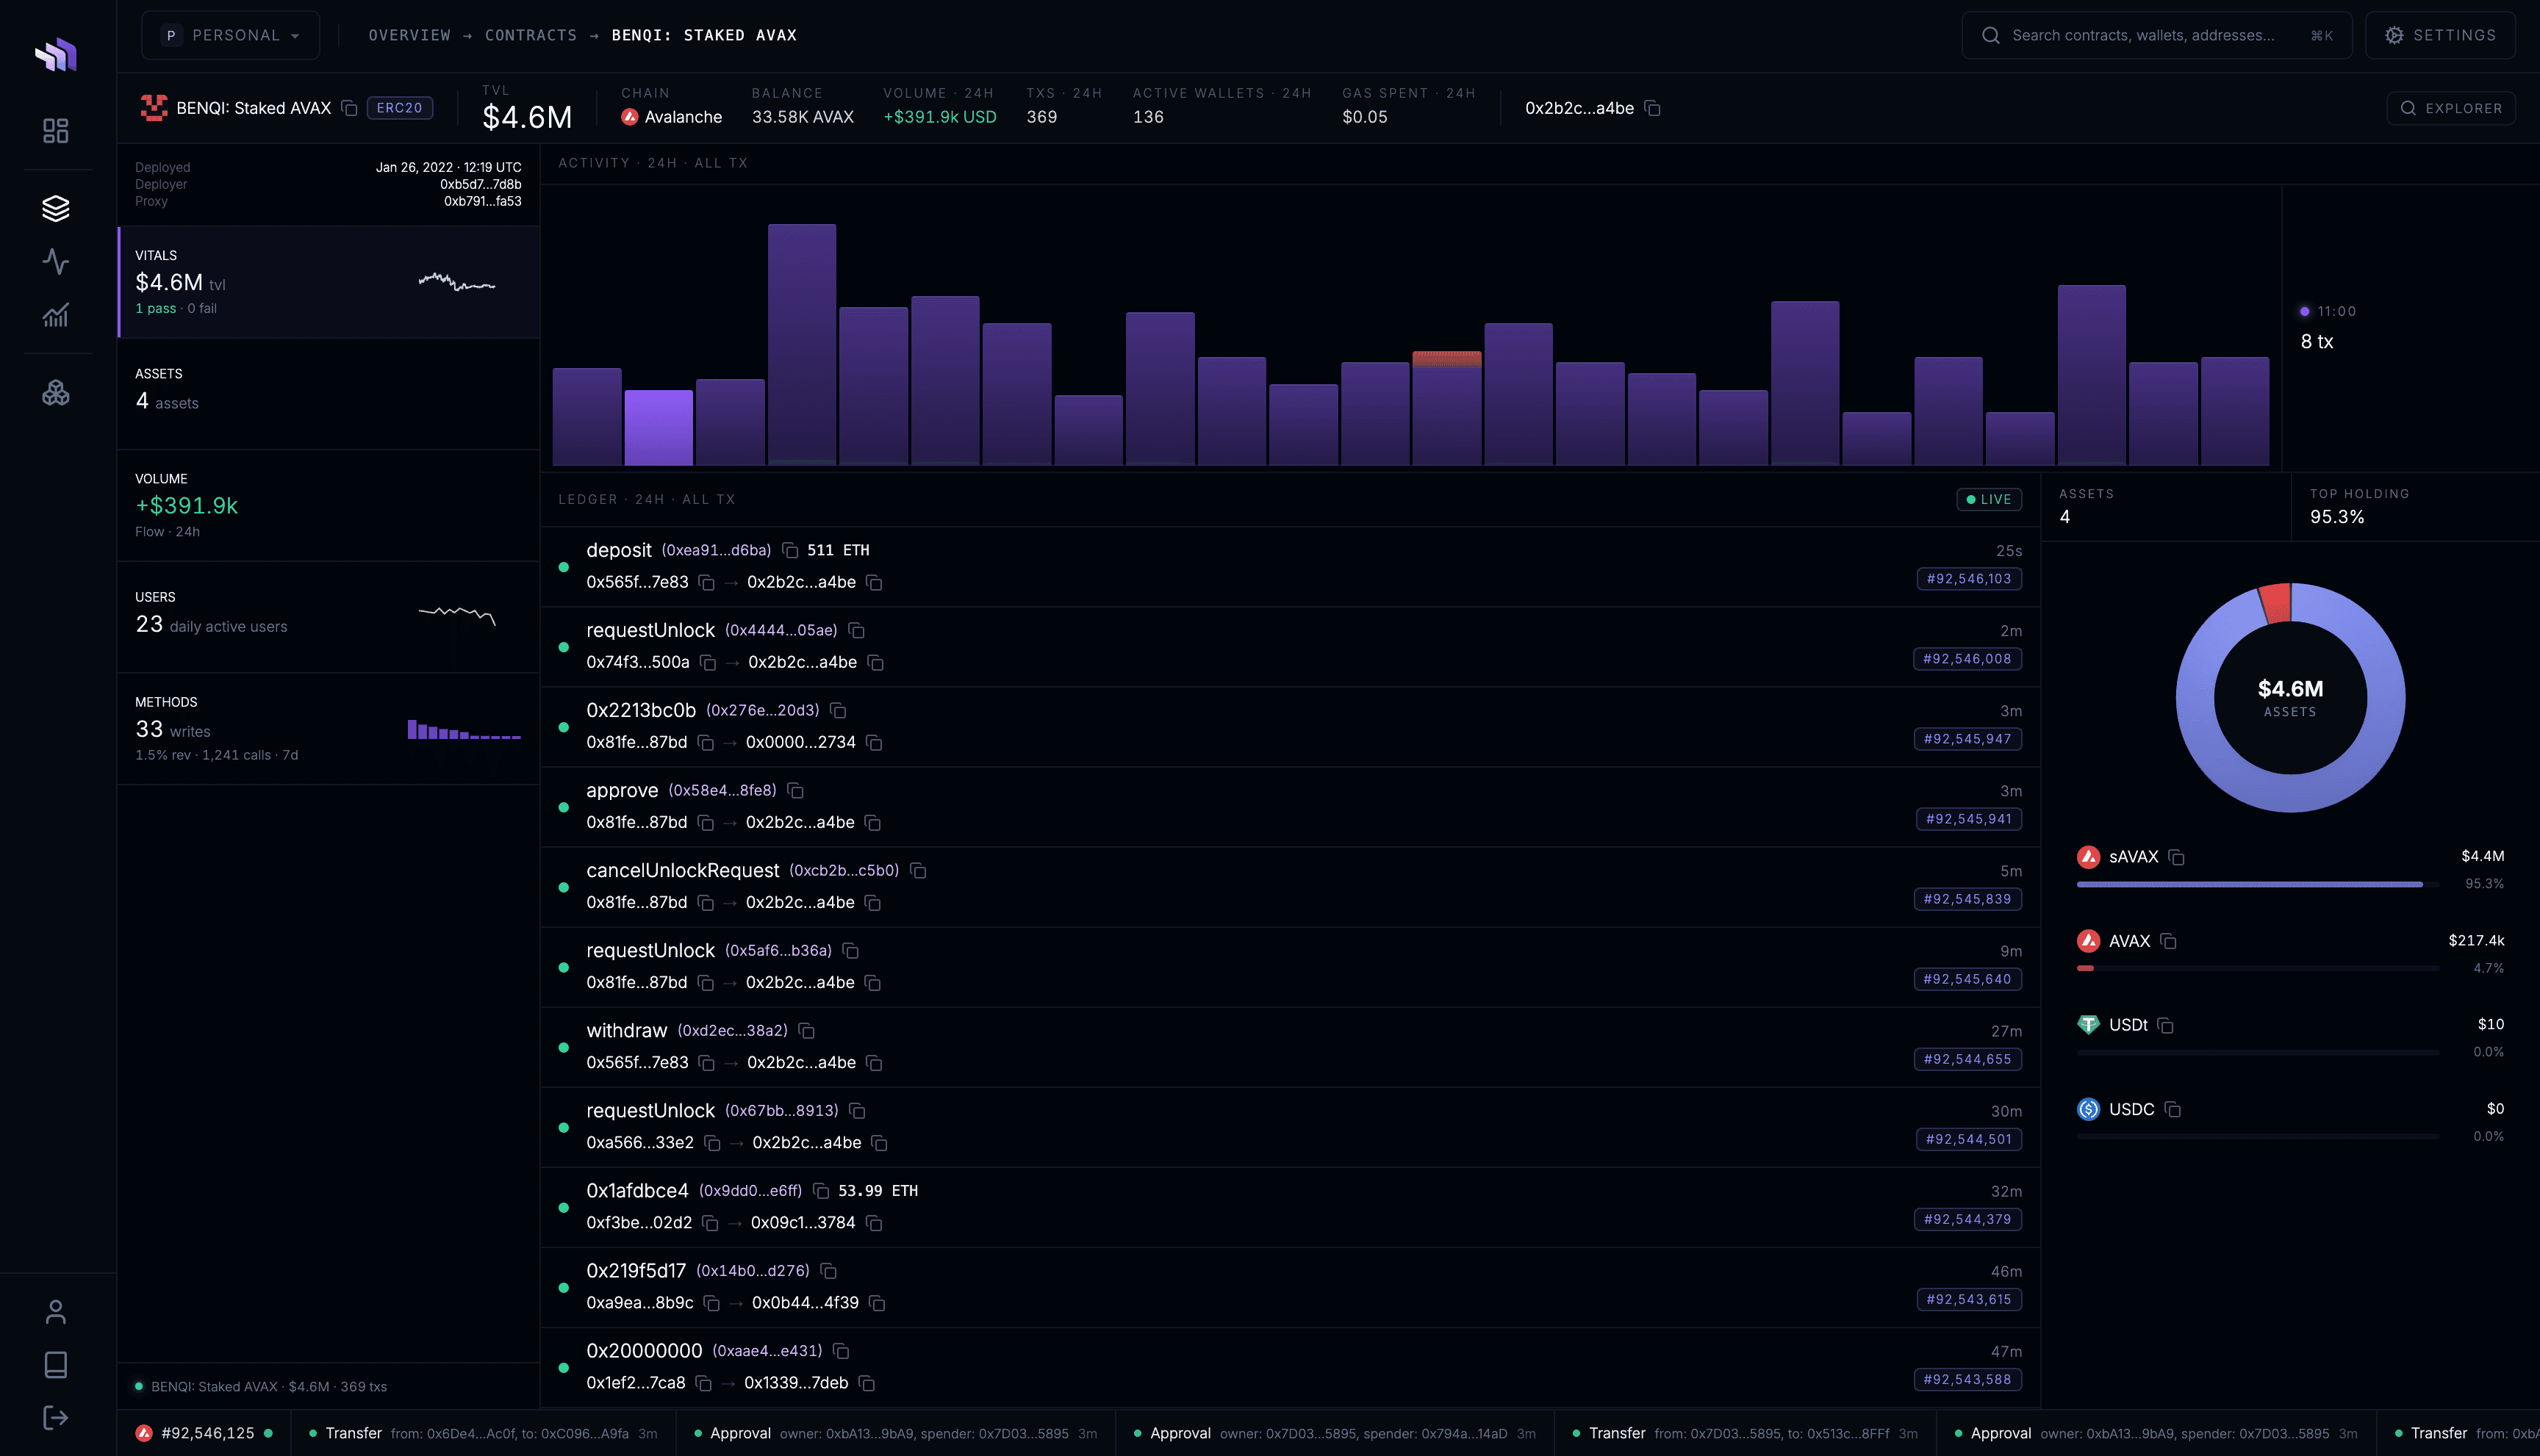
Task: Click proxy address 0xb791...fa53
Action: [x=482, y=201]
